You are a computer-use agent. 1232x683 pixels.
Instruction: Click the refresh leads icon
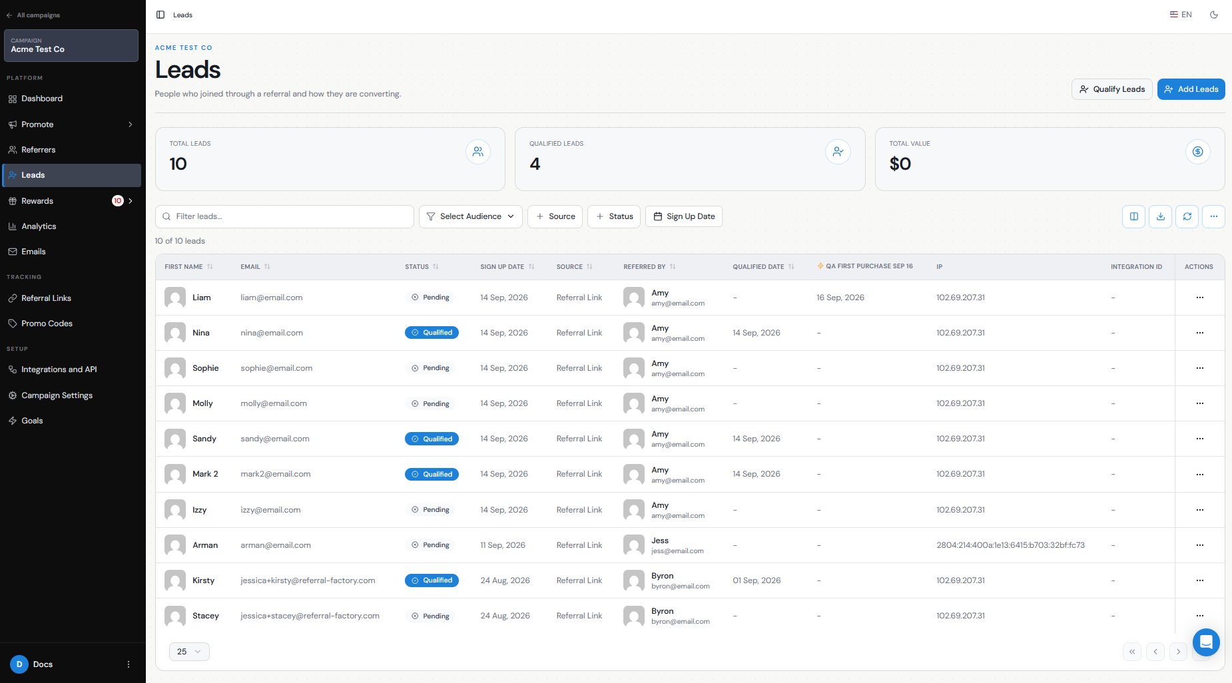point(1187,216)
